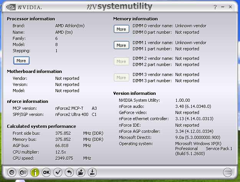Screen dimensions: 240x182
Task: Click 'nForce2 Ultra 400' SPP/IGP value
Action: 72,114
